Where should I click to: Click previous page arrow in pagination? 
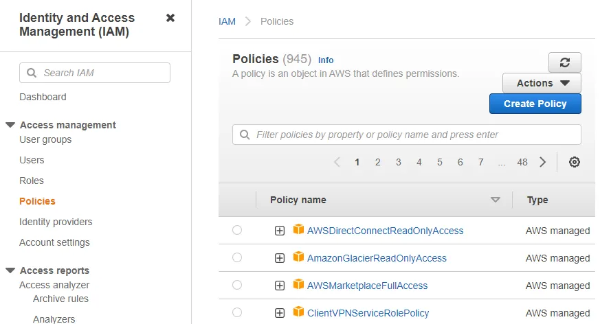point(337,162)
